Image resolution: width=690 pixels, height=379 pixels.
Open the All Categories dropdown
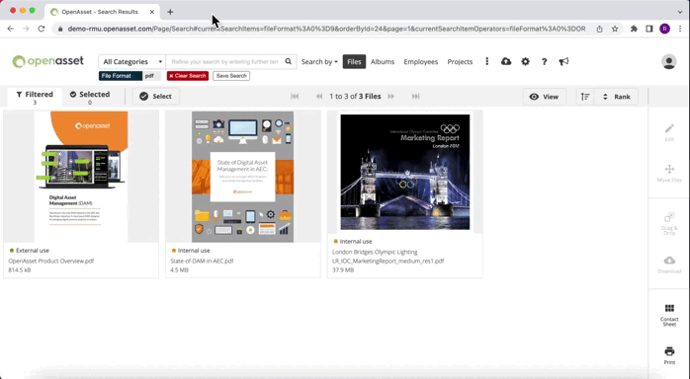(132, 61)
